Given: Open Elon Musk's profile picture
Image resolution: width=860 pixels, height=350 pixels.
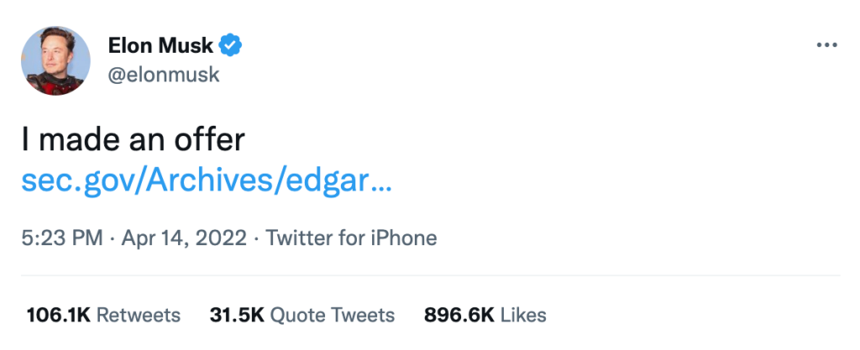Looking at the screenshot, I should click(55, 60).
